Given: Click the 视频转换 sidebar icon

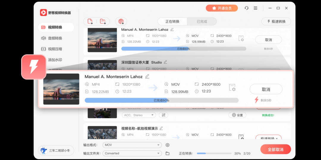Looking at the screenshot, I should coord(43,27).
